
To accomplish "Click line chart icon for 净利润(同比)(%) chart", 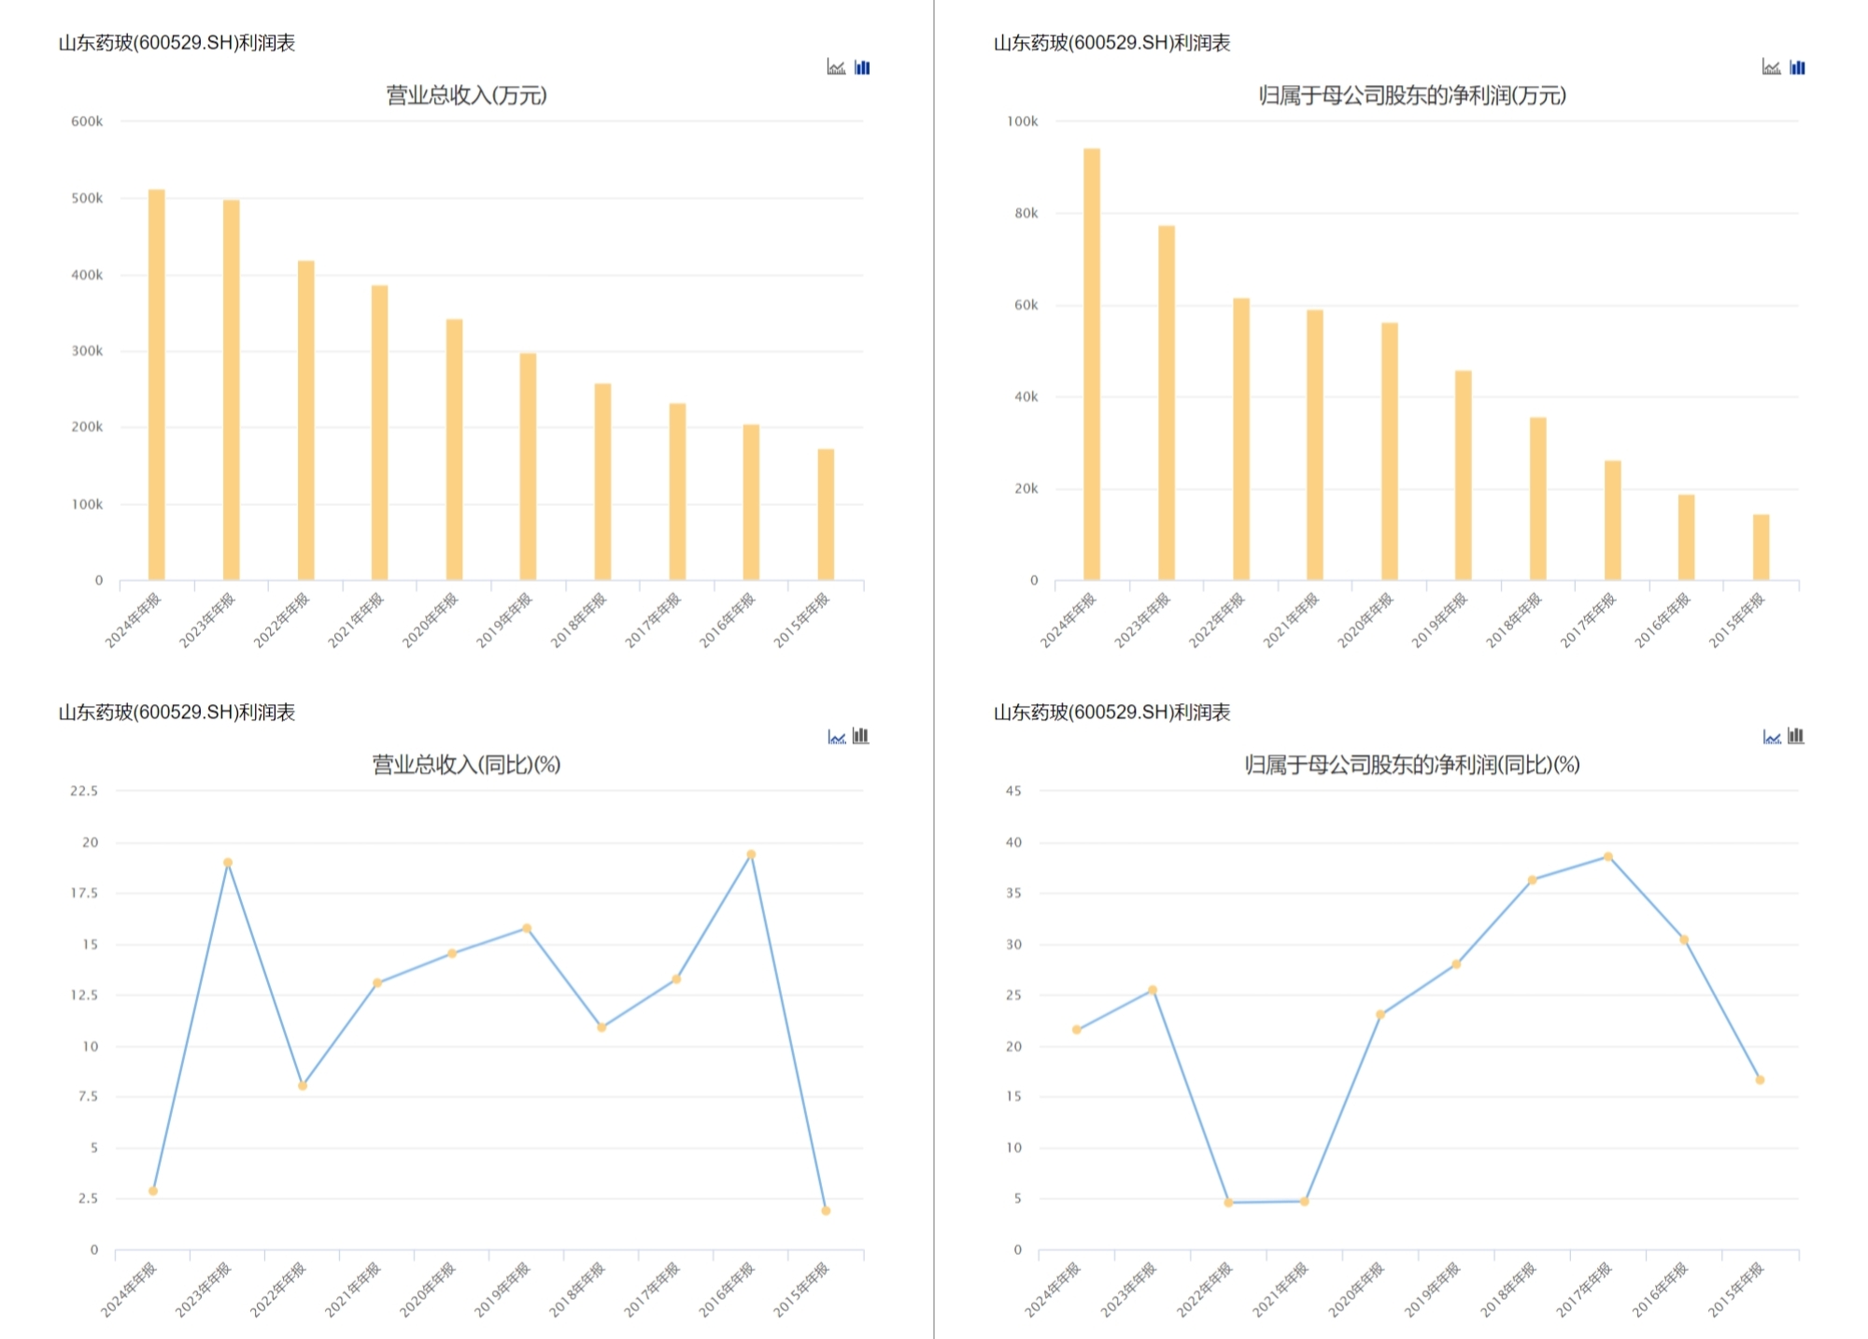I will [1771, 737].
